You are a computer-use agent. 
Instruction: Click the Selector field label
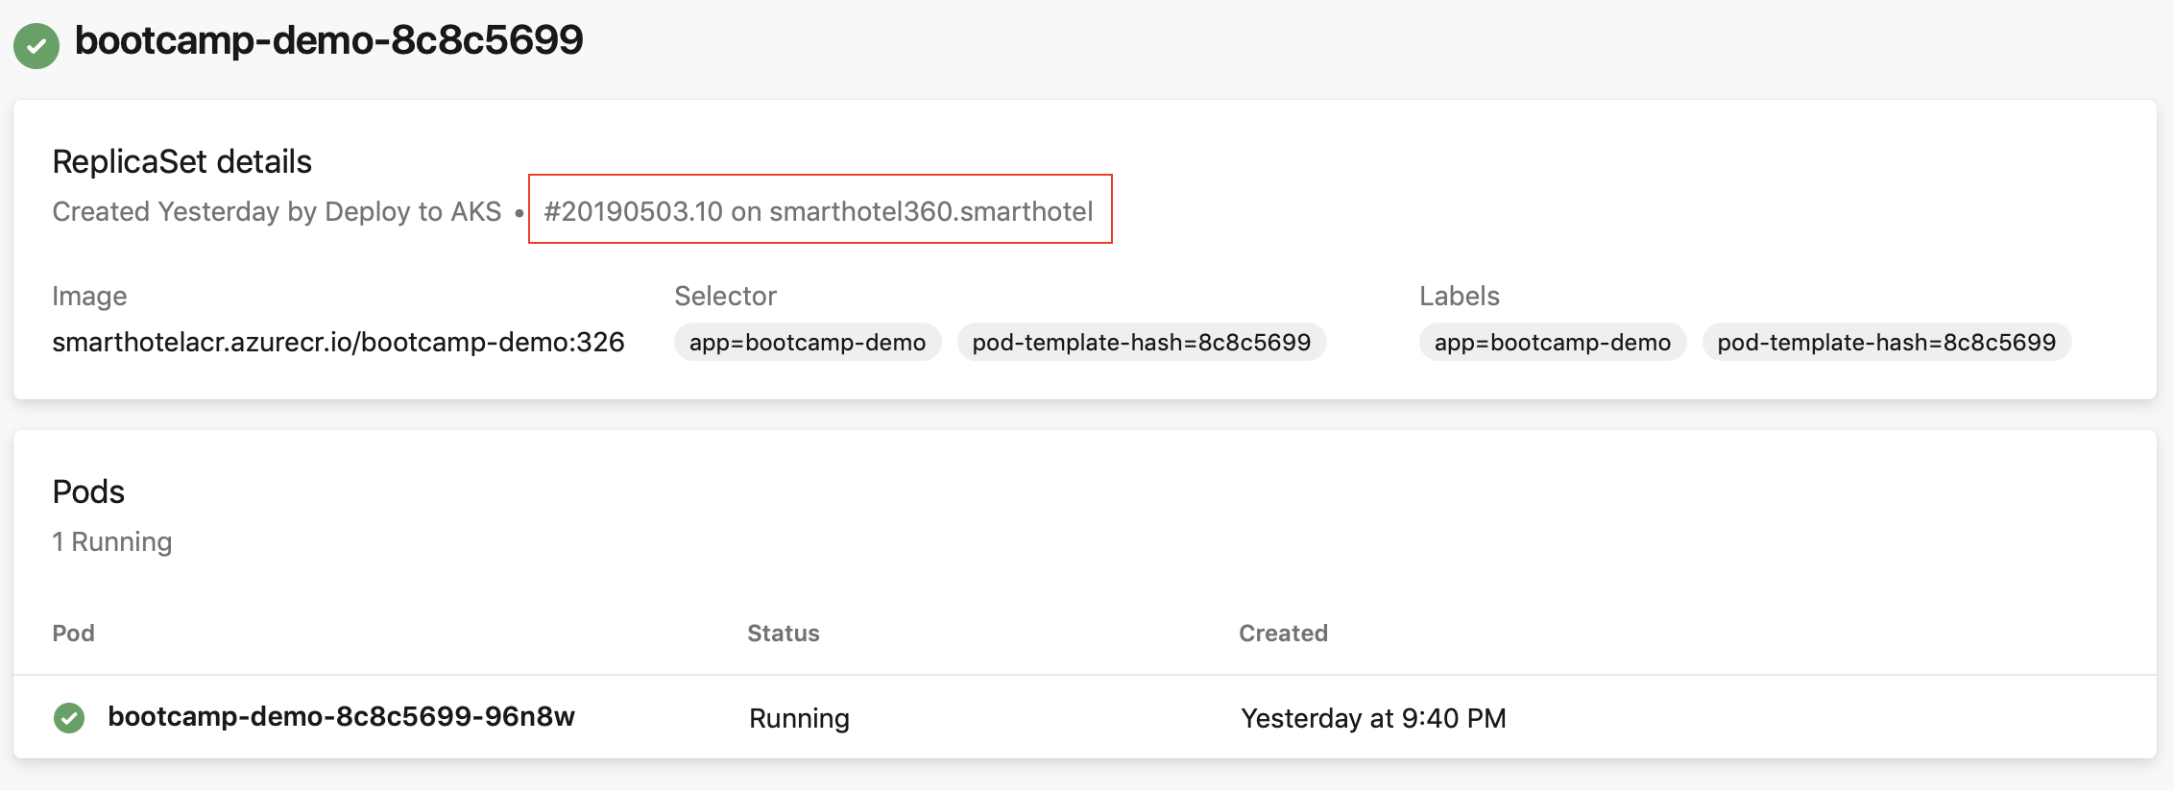(x=725, y=296)
